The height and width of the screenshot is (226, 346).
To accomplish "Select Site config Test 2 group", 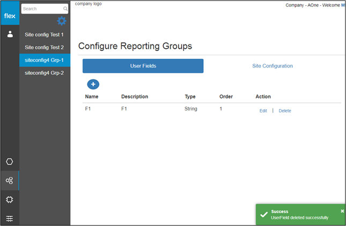I will 45,47.
